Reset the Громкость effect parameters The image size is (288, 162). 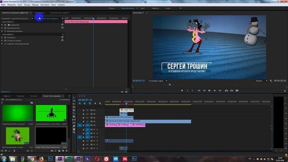coord(63,37)
